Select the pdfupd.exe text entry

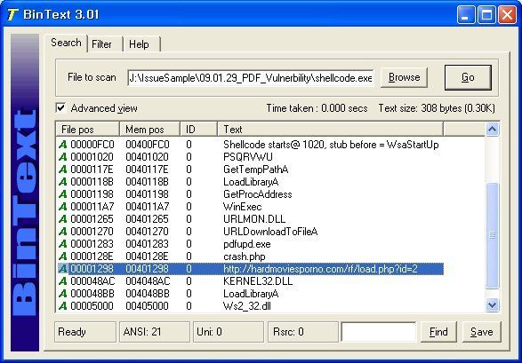[247, 244]
